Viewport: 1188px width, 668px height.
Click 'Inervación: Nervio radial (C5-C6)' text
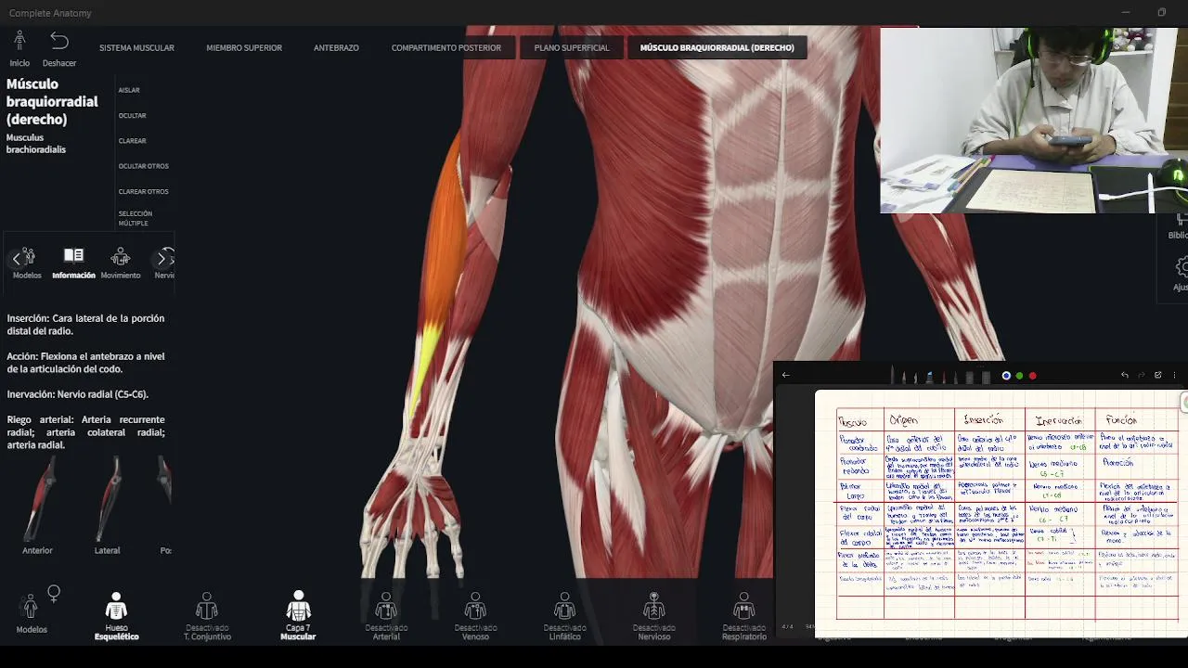point(77,394)
